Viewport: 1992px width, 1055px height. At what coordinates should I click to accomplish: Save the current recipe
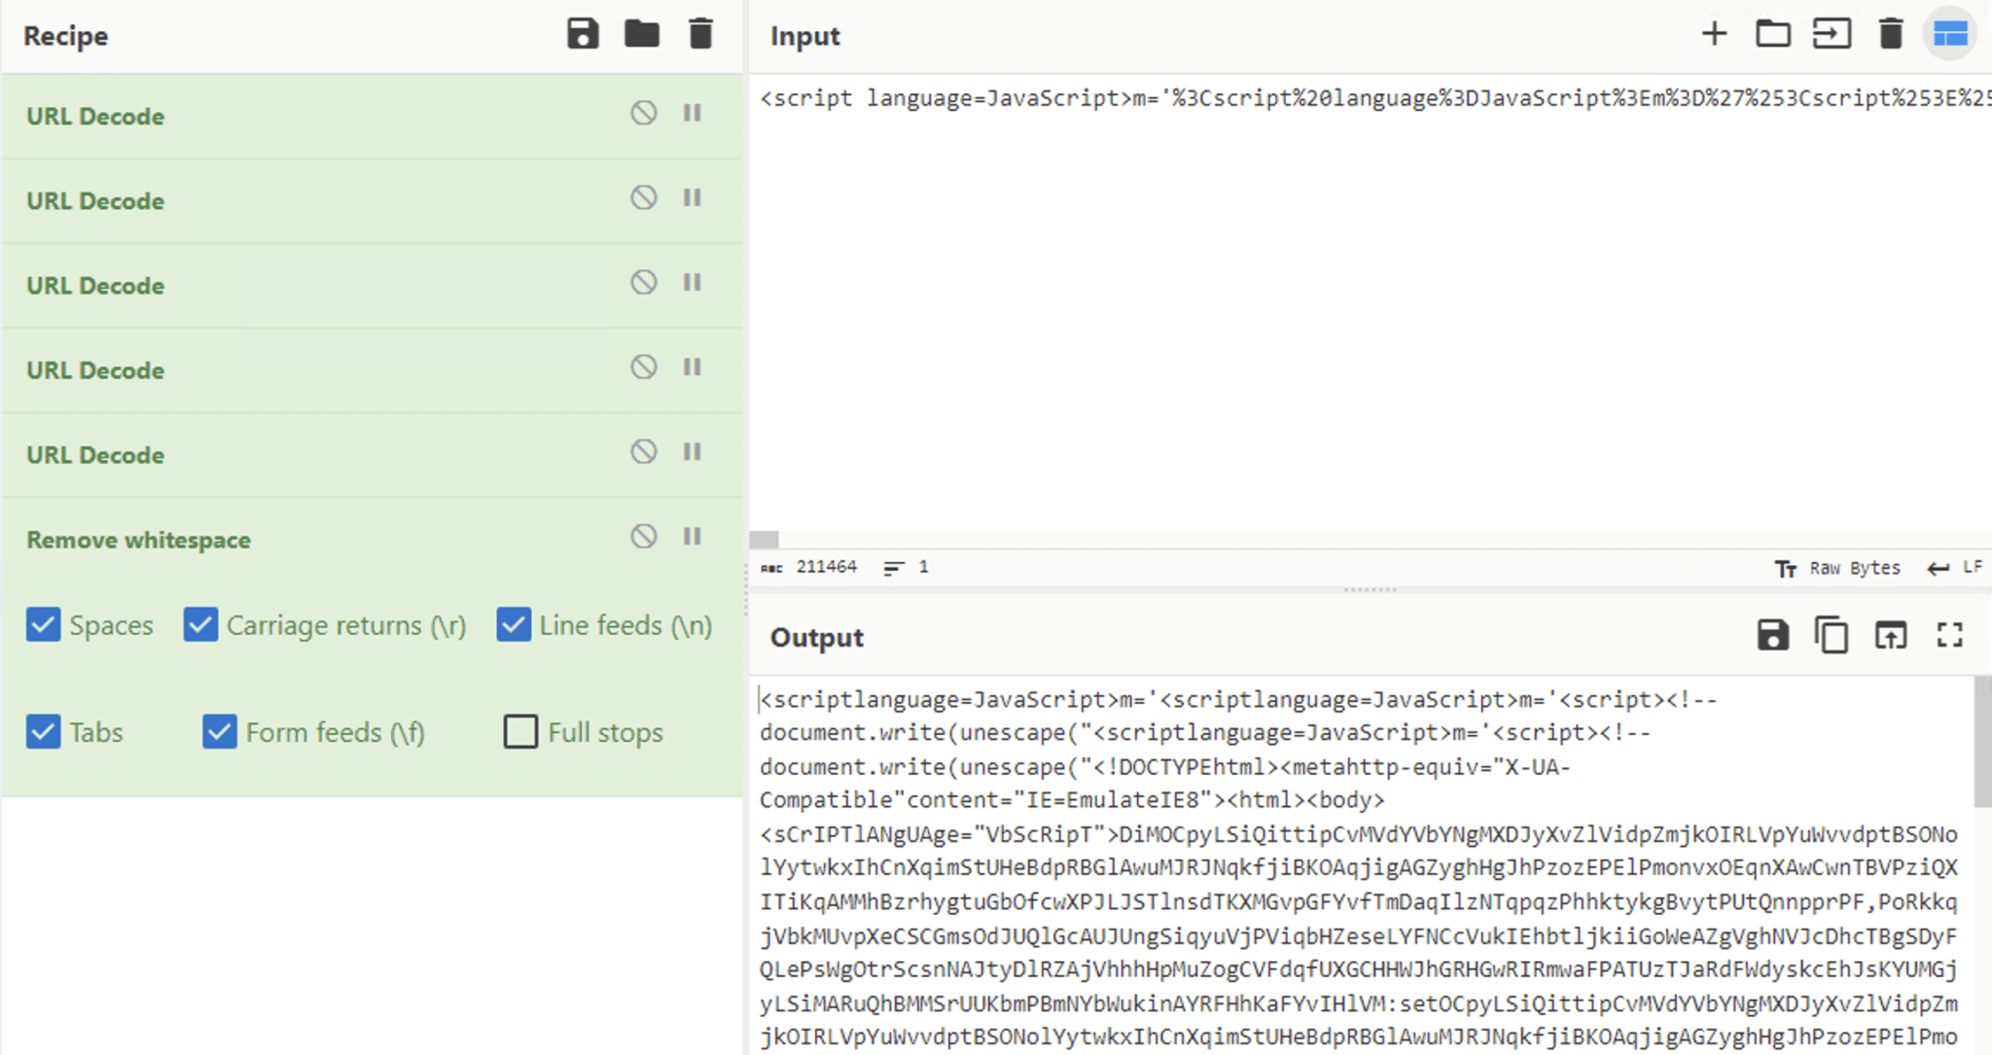pyautogui.click(x=583, y=33)
